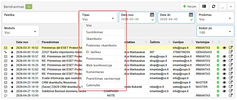Screen dimensions: 237x100
Task: Open the Data nuo calendar picker
Action: coord(152,15)
